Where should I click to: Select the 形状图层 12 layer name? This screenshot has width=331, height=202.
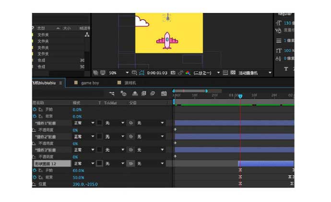pyautogui.click(x=52, y=163)
